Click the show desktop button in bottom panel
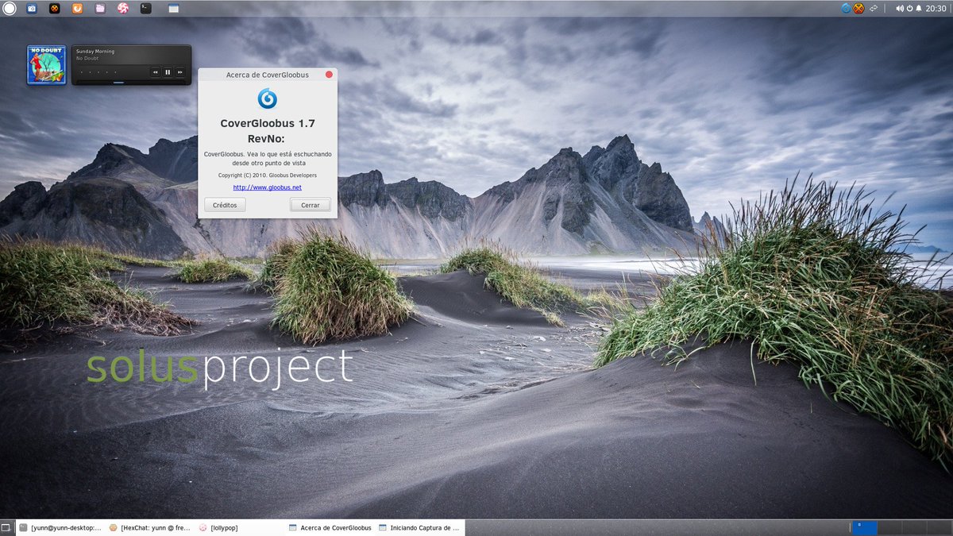 6,528
